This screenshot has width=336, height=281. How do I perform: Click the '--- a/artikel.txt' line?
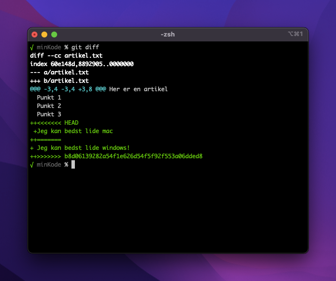[x=59, y=72]
